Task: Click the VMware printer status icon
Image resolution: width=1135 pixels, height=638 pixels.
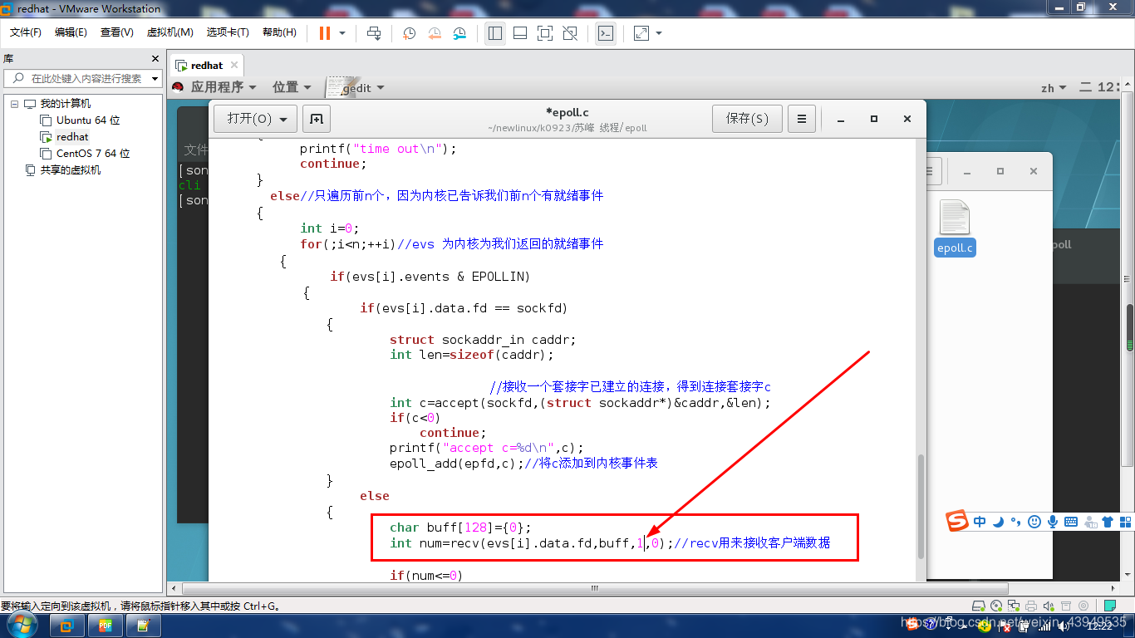Action: pos(1032,606)
